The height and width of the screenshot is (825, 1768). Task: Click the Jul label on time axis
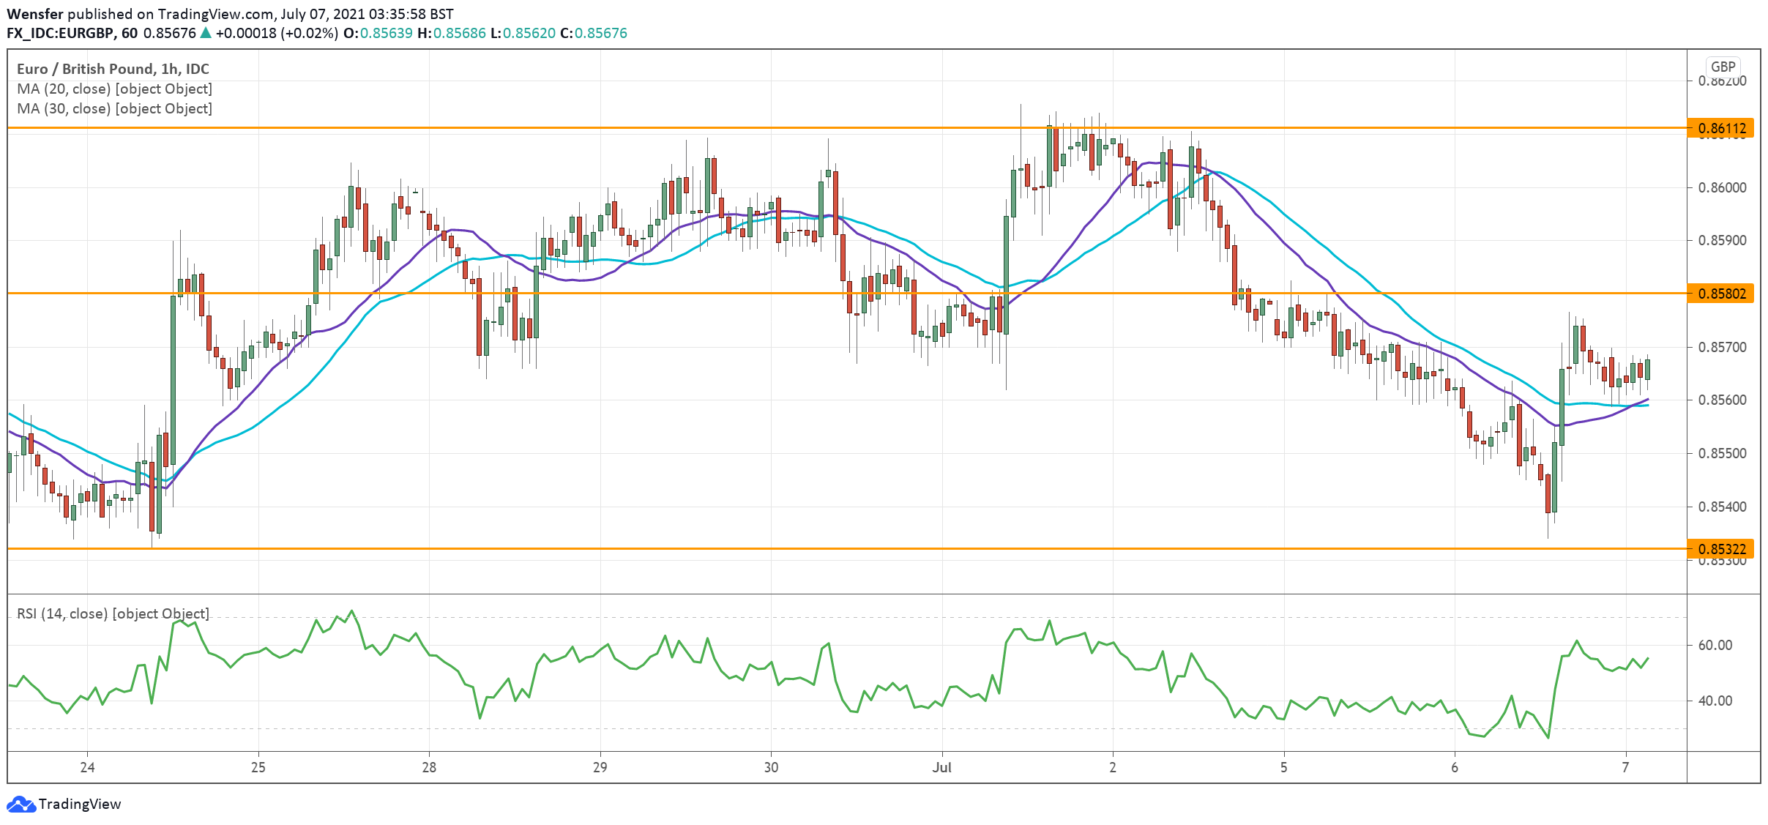(941, 767)
